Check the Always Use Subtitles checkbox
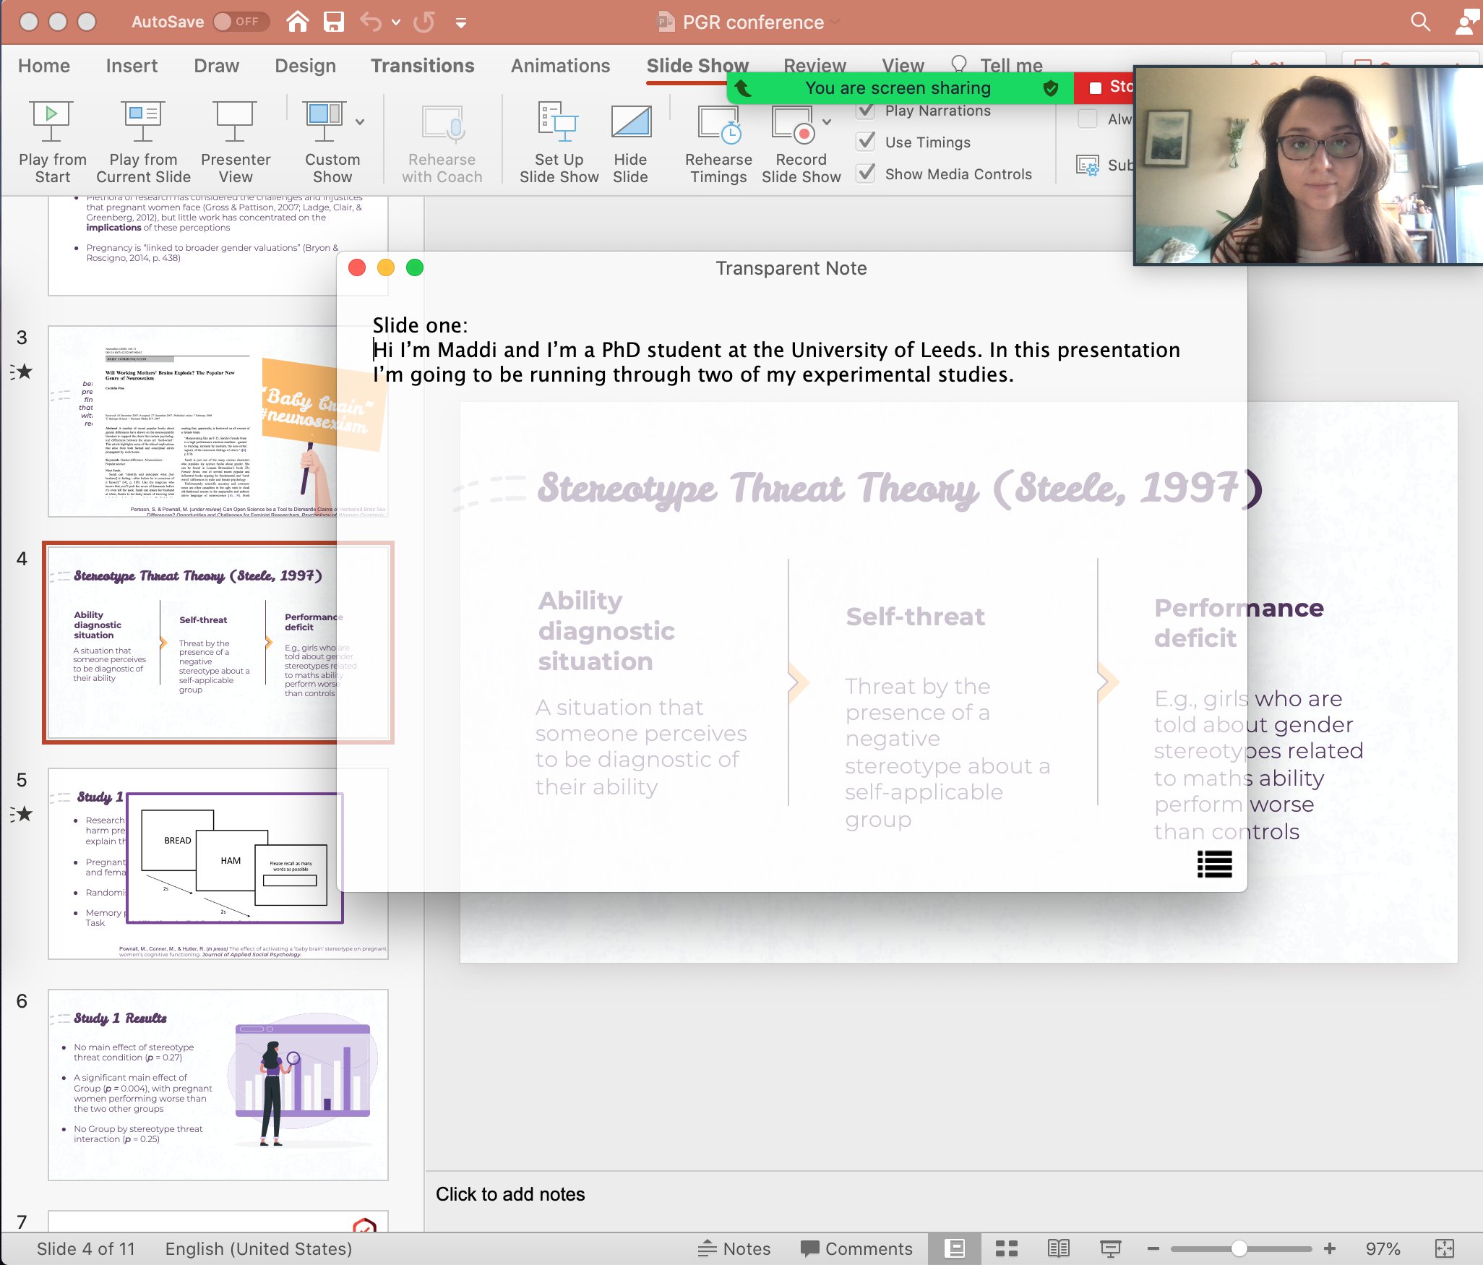1483x1265 pixels. pyautogui.click(x=1088, y=119)
